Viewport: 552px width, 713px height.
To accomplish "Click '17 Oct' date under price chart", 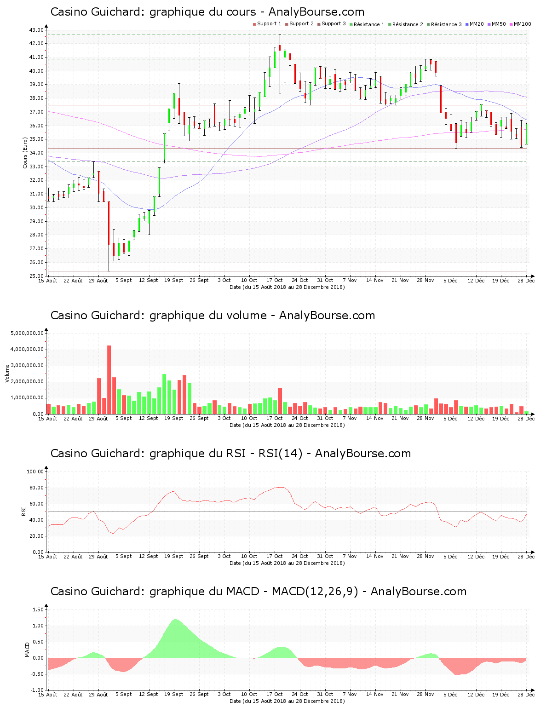I will [x=275, y=280].
